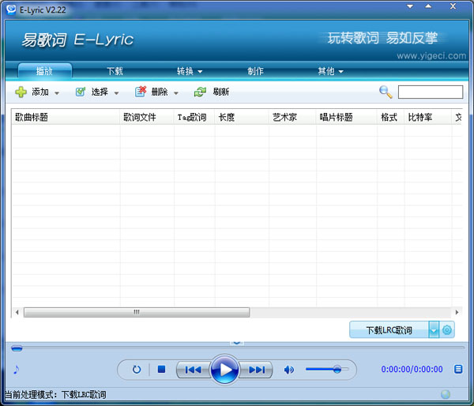This screenshot has width=474, height=406.
Task: Expand the 下载LRC歌词 mode dropdown arrow
Action: tap(434, 330)
